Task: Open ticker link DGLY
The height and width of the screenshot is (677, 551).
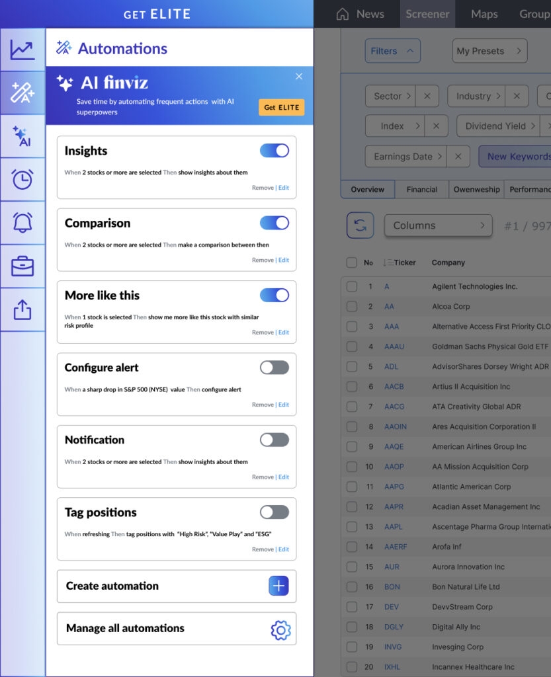Action: (x=394, y=627)
